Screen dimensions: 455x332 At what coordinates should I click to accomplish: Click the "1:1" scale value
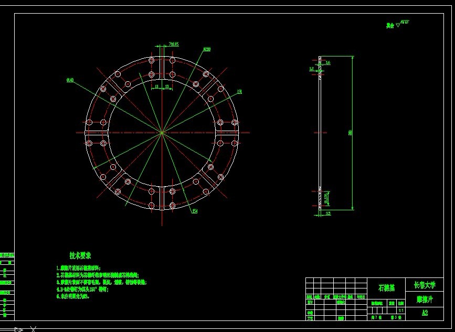click(401, 310)
